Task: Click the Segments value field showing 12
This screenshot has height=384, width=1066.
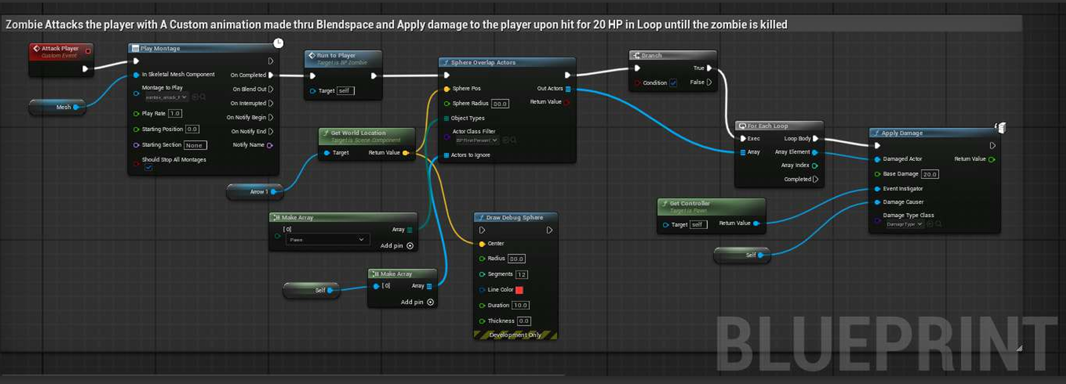Action: tap(522, 274)
